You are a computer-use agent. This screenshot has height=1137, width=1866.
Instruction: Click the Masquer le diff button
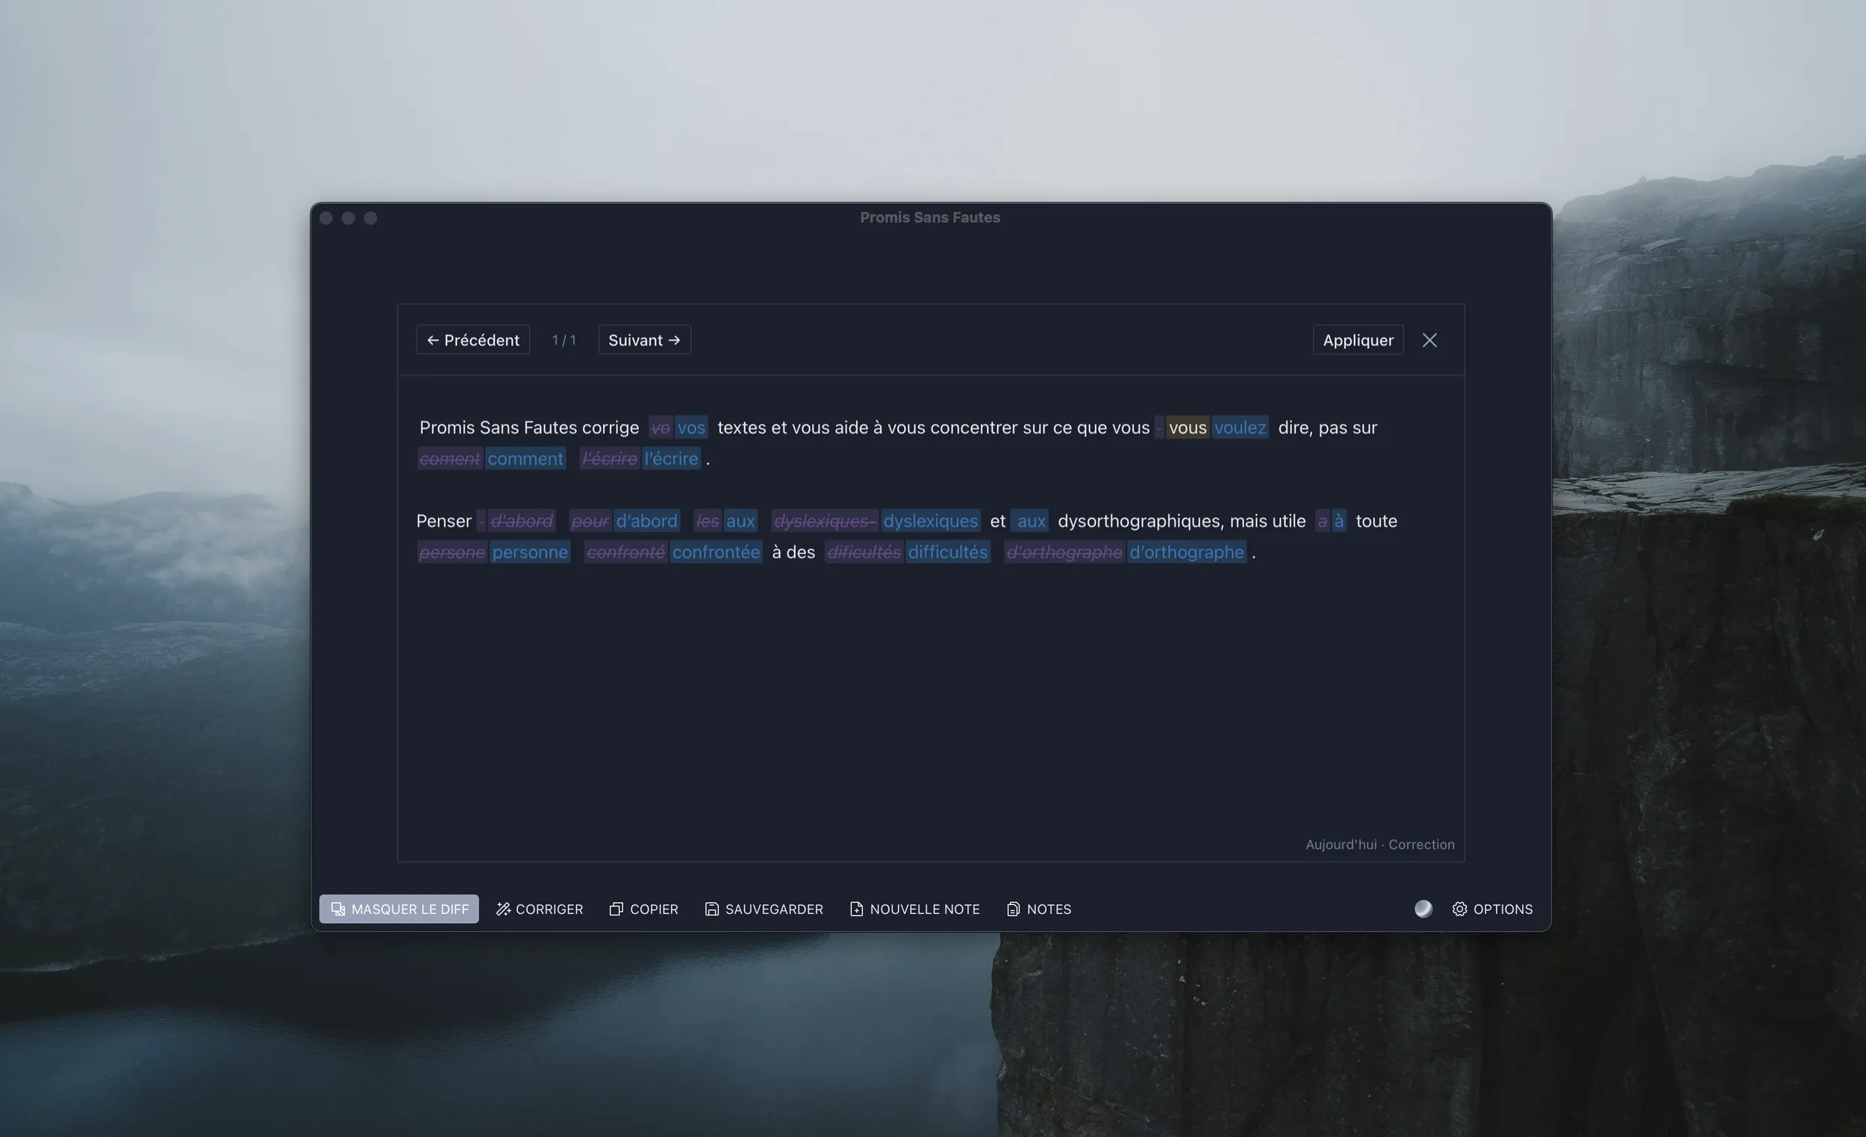point(399,909)
